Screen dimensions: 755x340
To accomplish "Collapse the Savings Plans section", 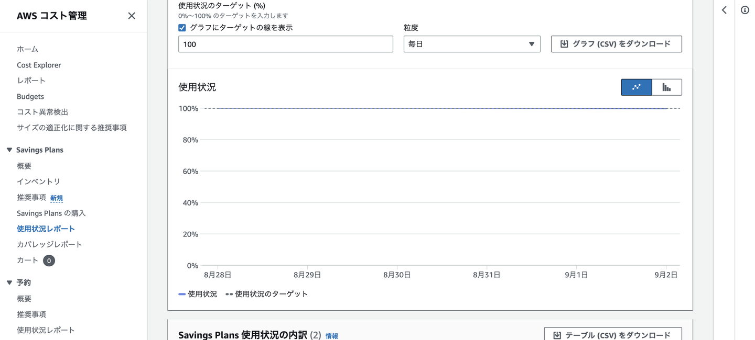I will (9, 150).
